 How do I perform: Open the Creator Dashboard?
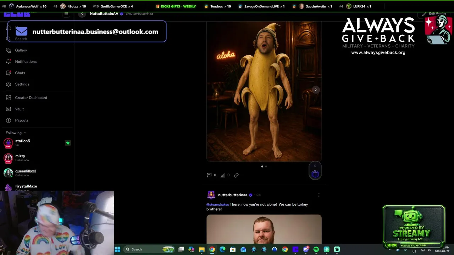pyautogui.click(x=31, y=98)
